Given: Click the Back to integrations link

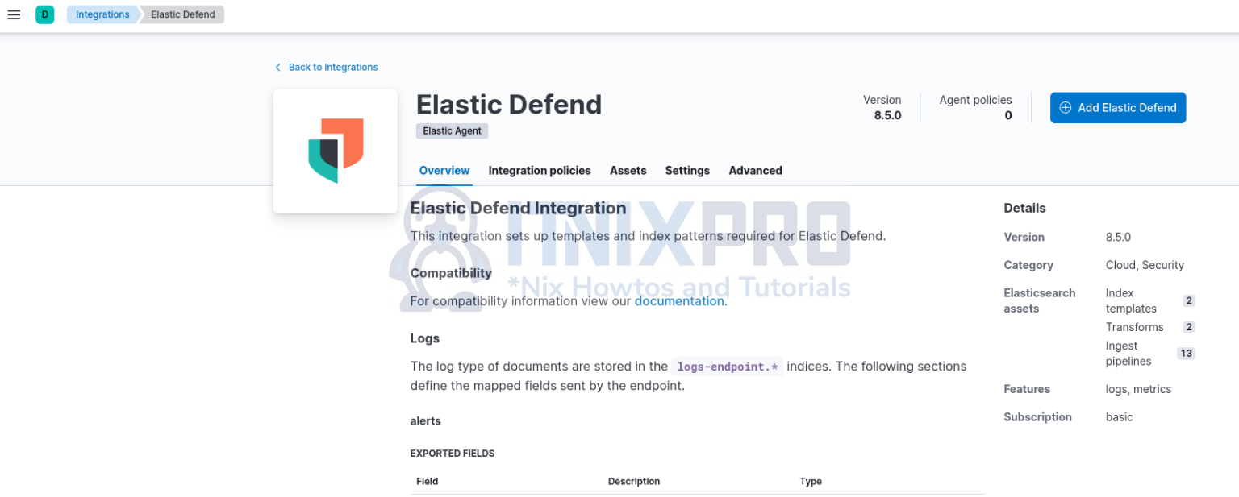Looking at the screenshot, I should 333,67.
